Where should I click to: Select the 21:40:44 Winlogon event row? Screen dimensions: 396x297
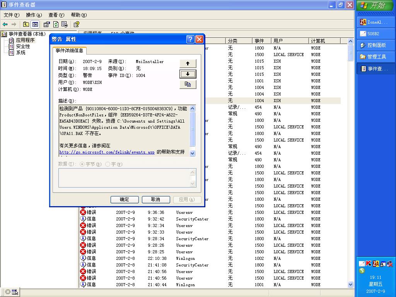point(210,284)
